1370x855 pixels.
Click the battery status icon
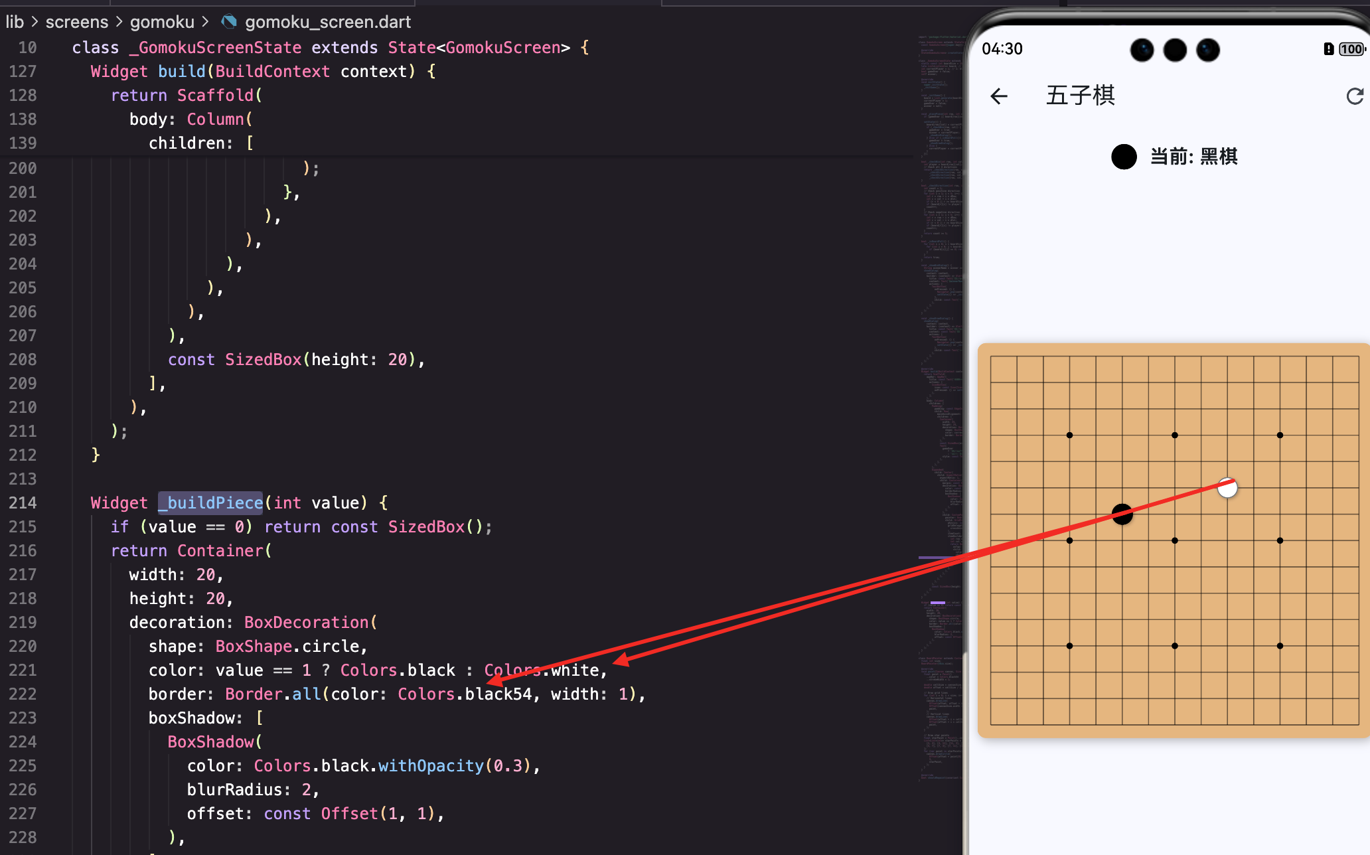pos(1351,49)
